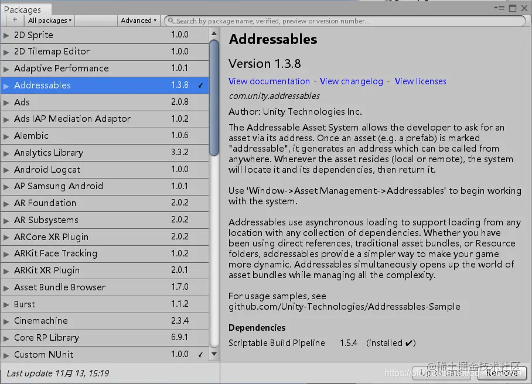
Task: Select the Analytics Library package
Action: [x=104, y=153]
